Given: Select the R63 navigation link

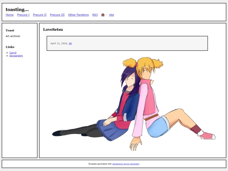Looking at the screenshot, I should pos(95,15).
